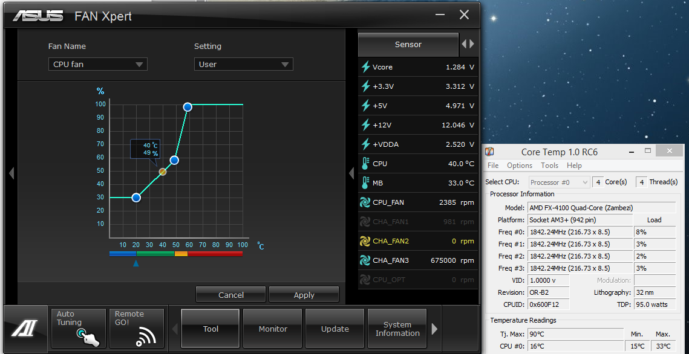Click the orange current temperature marker on curve

[163, 172]
